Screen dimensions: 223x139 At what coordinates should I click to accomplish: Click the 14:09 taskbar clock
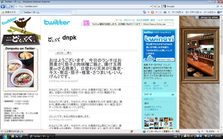[x=218, y=136]
